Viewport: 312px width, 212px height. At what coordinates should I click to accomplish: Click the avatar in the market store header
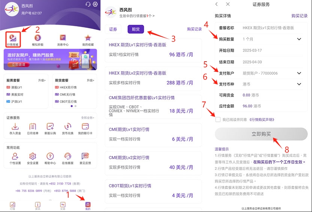click(111, 12)
